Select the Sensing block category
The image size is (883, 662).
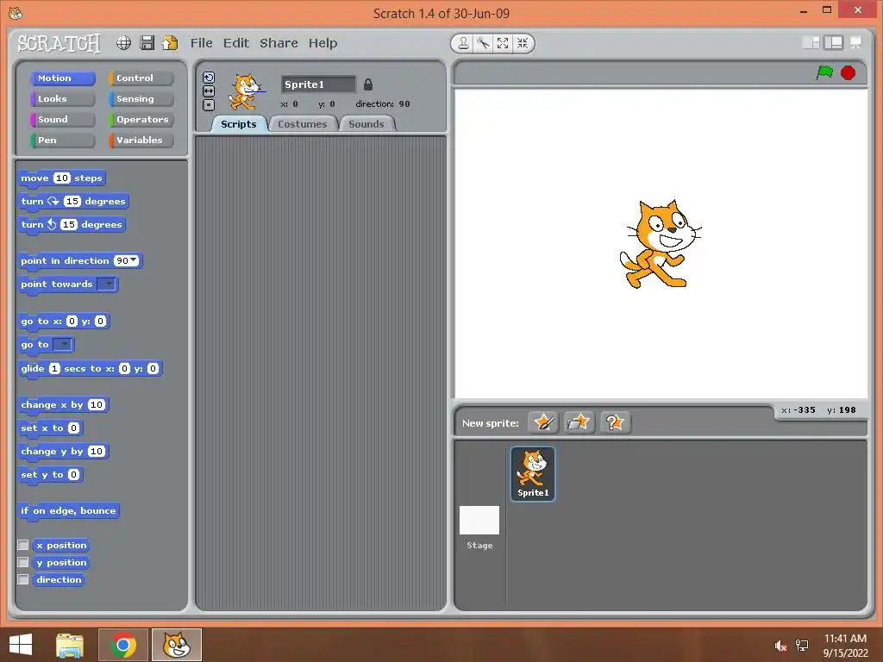(141, 99)
